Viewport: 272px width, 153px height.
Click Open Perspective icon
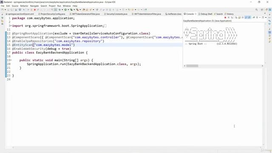(262, 10)
